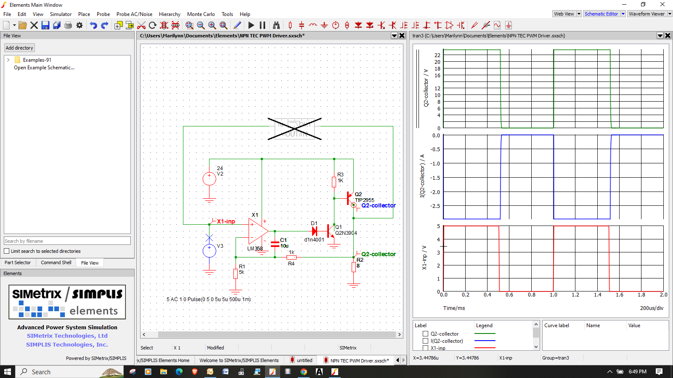Click the red waveform page icon
This screenshot has height=378, width=673.
(x=509, y=25)
